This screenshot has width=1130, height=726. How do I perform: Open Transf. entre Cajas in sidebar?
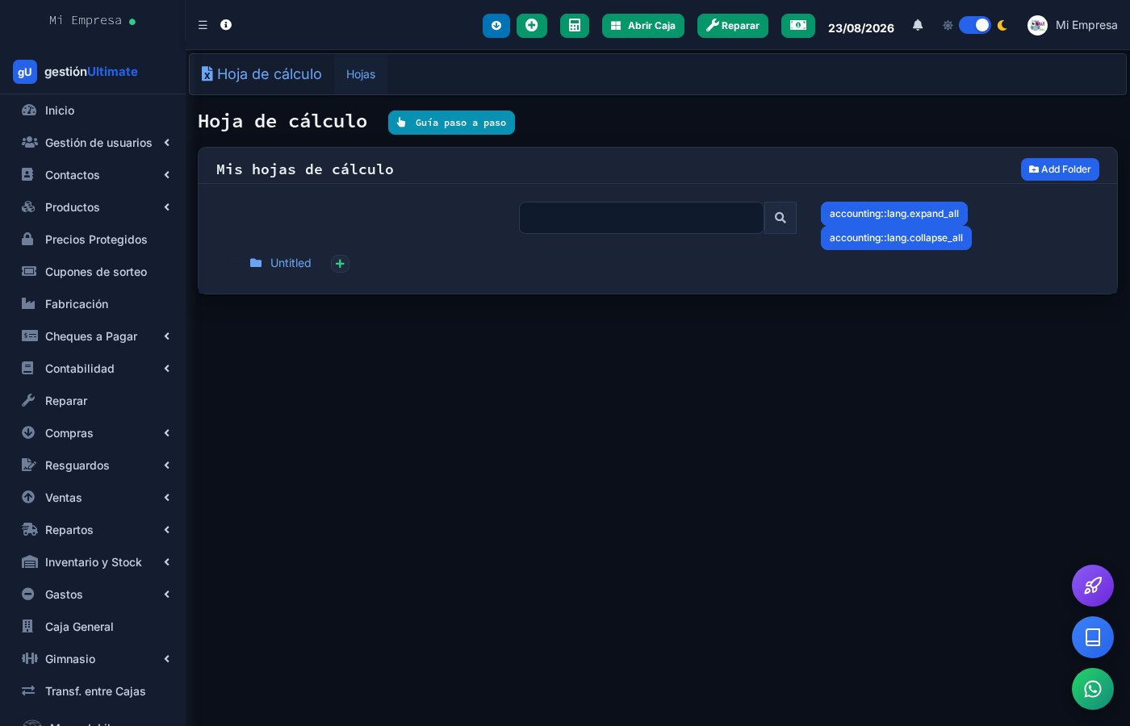[93, 691]
